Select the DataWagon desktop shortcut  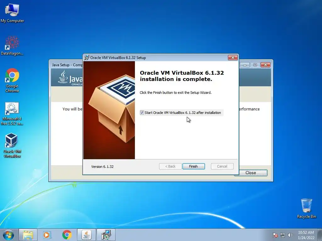12,46
